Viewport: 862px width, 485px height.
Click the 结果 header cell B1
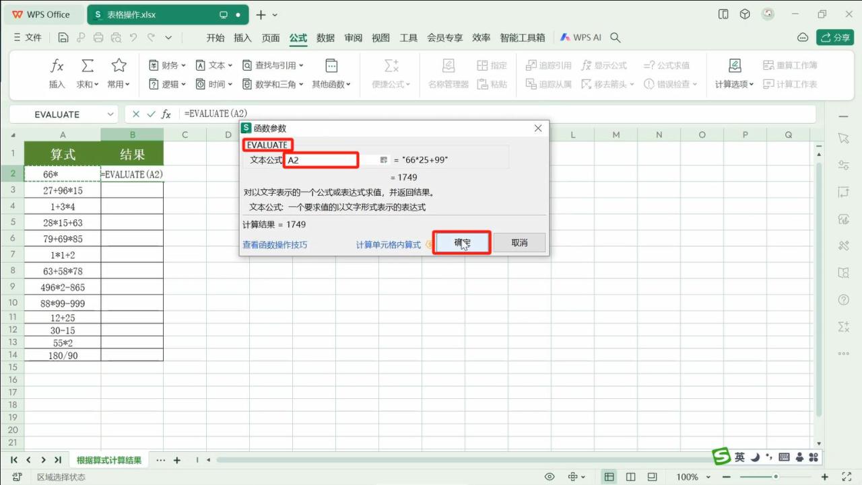pyautogui.click(x=132, y=154)
